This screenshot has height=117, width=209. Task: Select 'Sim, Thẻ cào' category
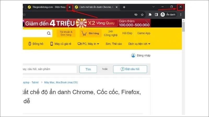tap(114, 44)
